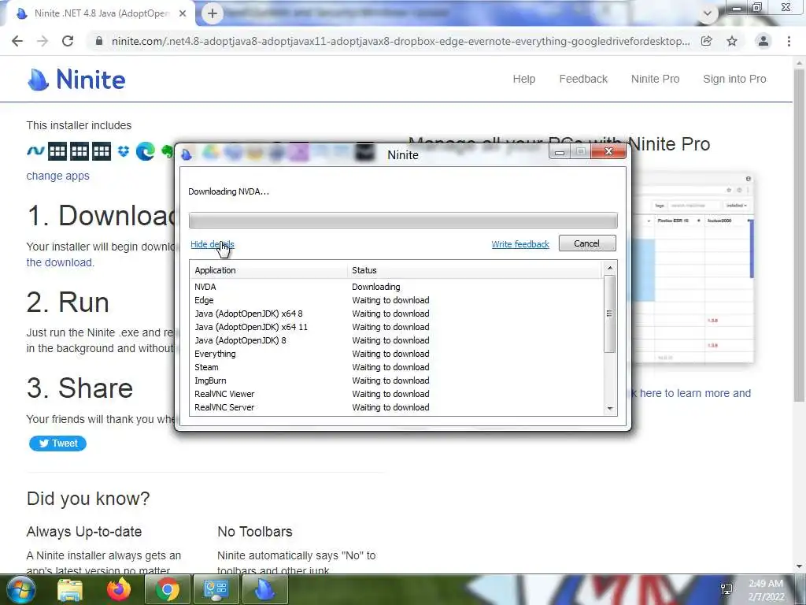806x605 pixels.
Task: Open the Chrome profile icon
Action: coord(763,41)
